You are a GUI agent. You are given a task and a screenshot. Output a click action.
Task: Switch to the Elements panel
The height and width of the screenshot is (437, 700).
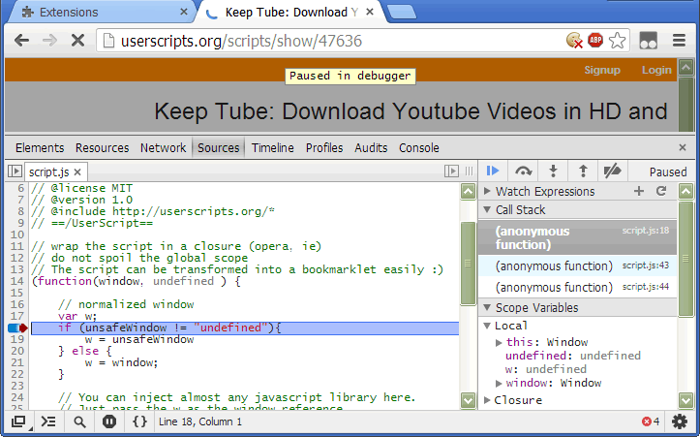pos(40,147)
